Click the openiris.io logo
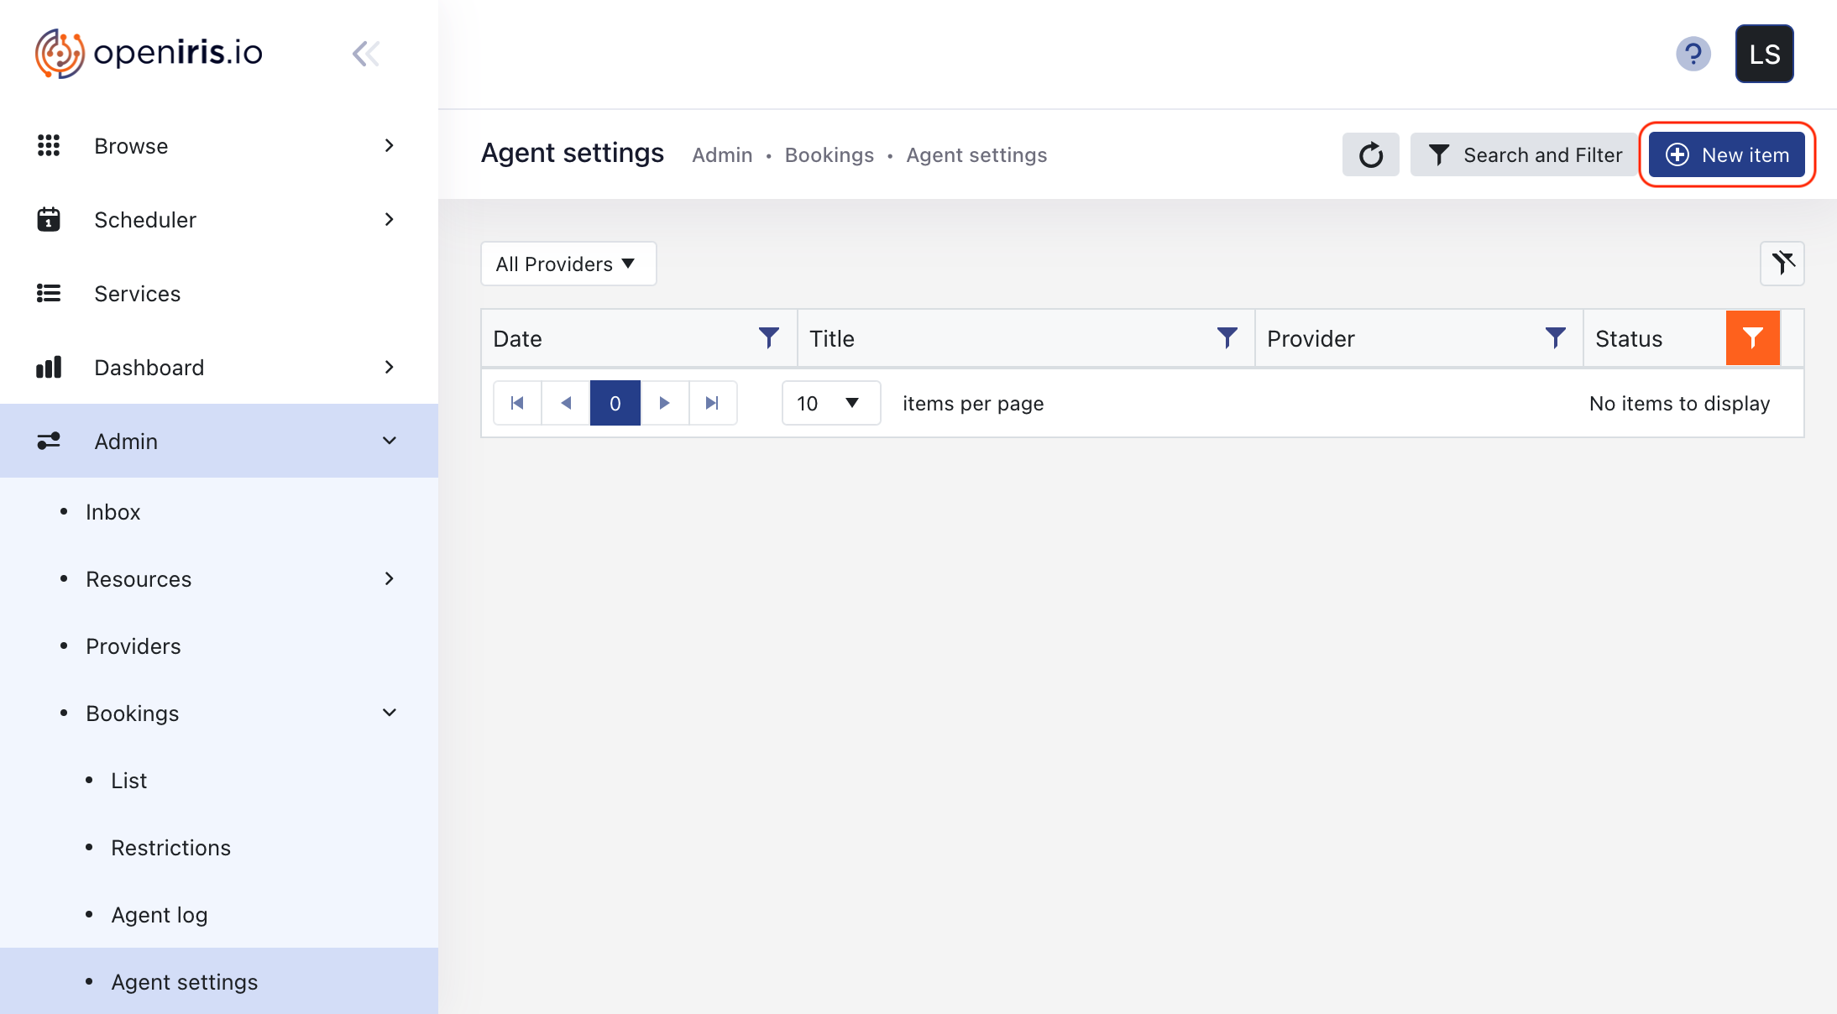Image resolution: width=1837 pixels, height=1014 pixels. 148,53
